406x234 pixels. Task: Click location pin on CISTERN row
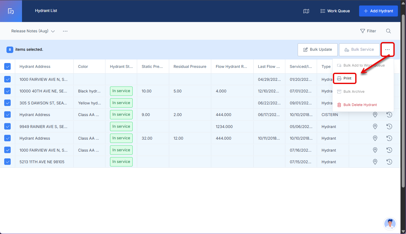375,115
